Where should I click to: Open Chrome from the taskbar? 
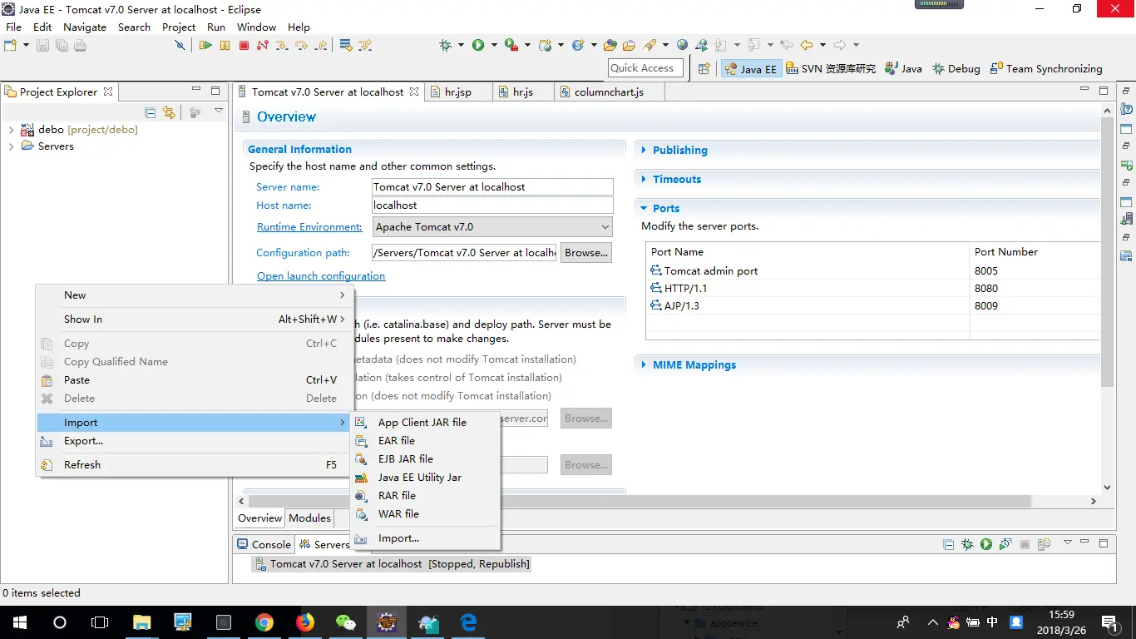264,622
